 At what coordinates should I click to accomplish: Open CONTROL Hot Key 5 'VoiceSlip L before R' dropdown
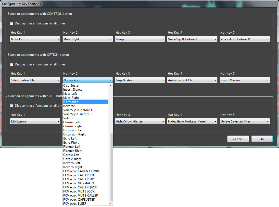coord(245,39)
